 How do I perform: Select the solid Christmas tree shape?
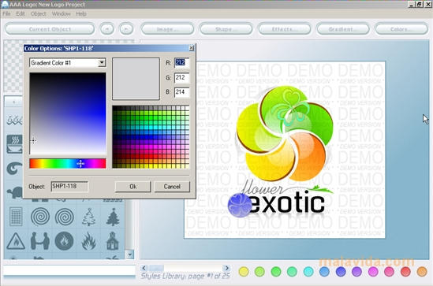click(x=113, y=217)
